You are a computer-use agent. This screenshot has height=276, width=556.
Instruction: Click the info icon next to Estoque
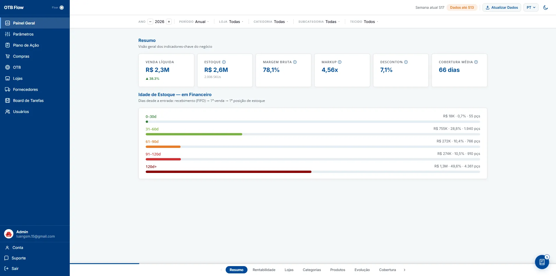(x=224, y=62)
